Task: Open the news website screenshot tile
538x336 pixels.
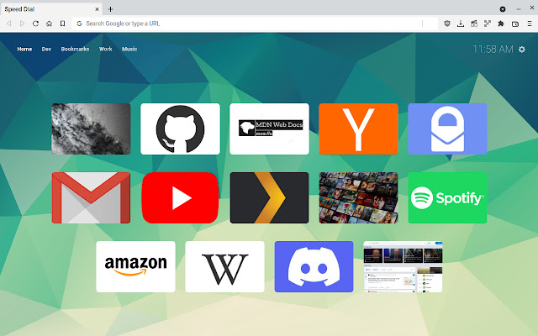Action: pos(403,267)
